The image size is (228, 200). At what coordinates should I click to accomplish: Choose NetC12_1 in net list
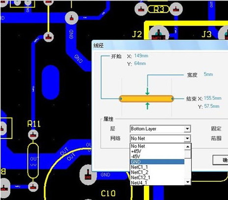click(x=157, y=177)
